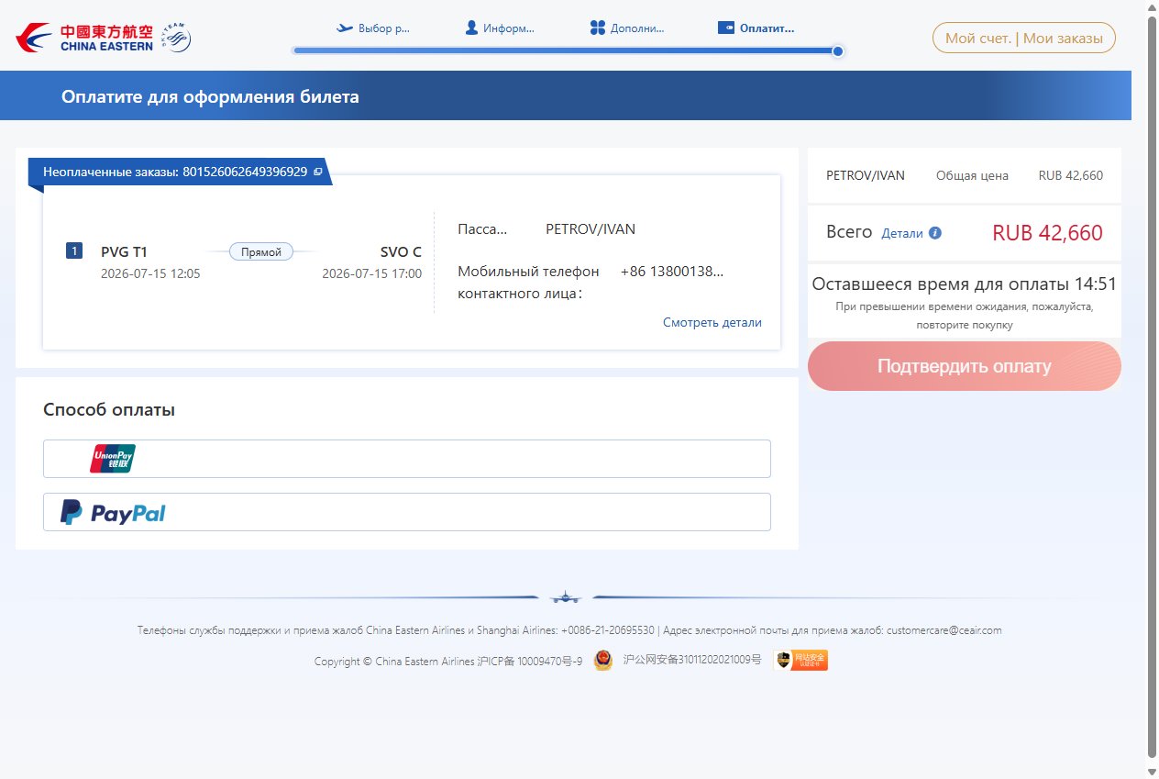Click the PayPal logo
The height and width of the screenshot is (779, 1159).
click(x=113, y=512)
